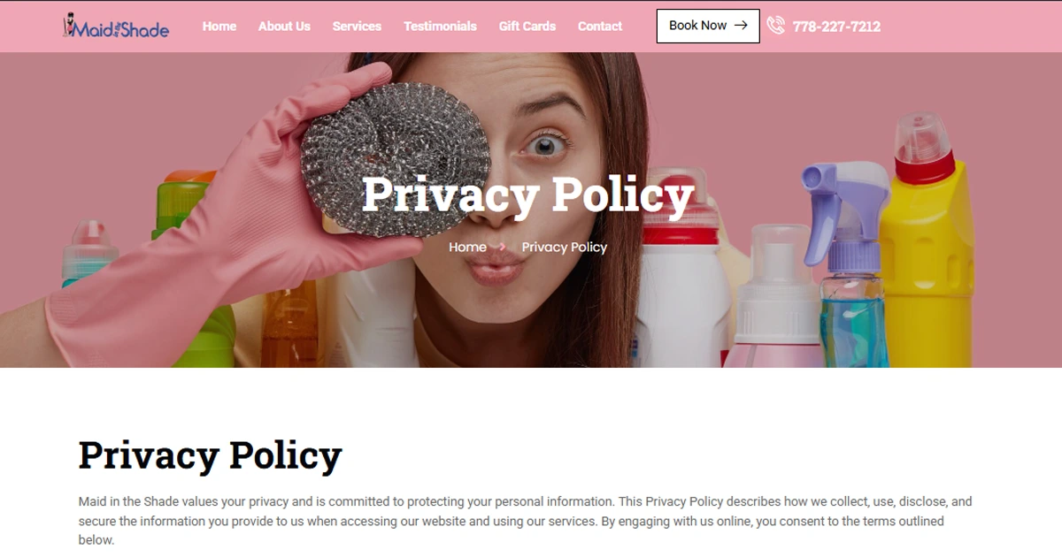This screenshot has width=1062, height=557.
Task: Open the About Us page
Action: point(284,27)
